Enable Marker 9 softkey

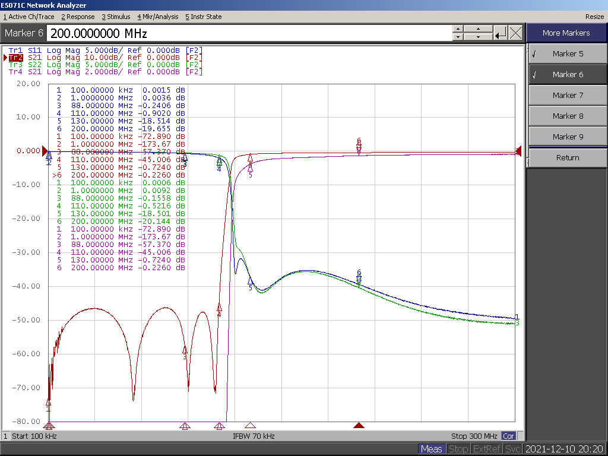click(x=567, y=137)
